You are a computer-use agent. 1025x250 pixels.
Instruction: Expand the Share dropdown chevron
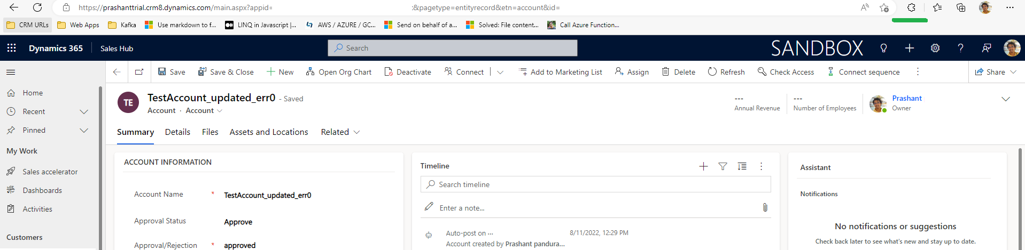[1013, 72]
